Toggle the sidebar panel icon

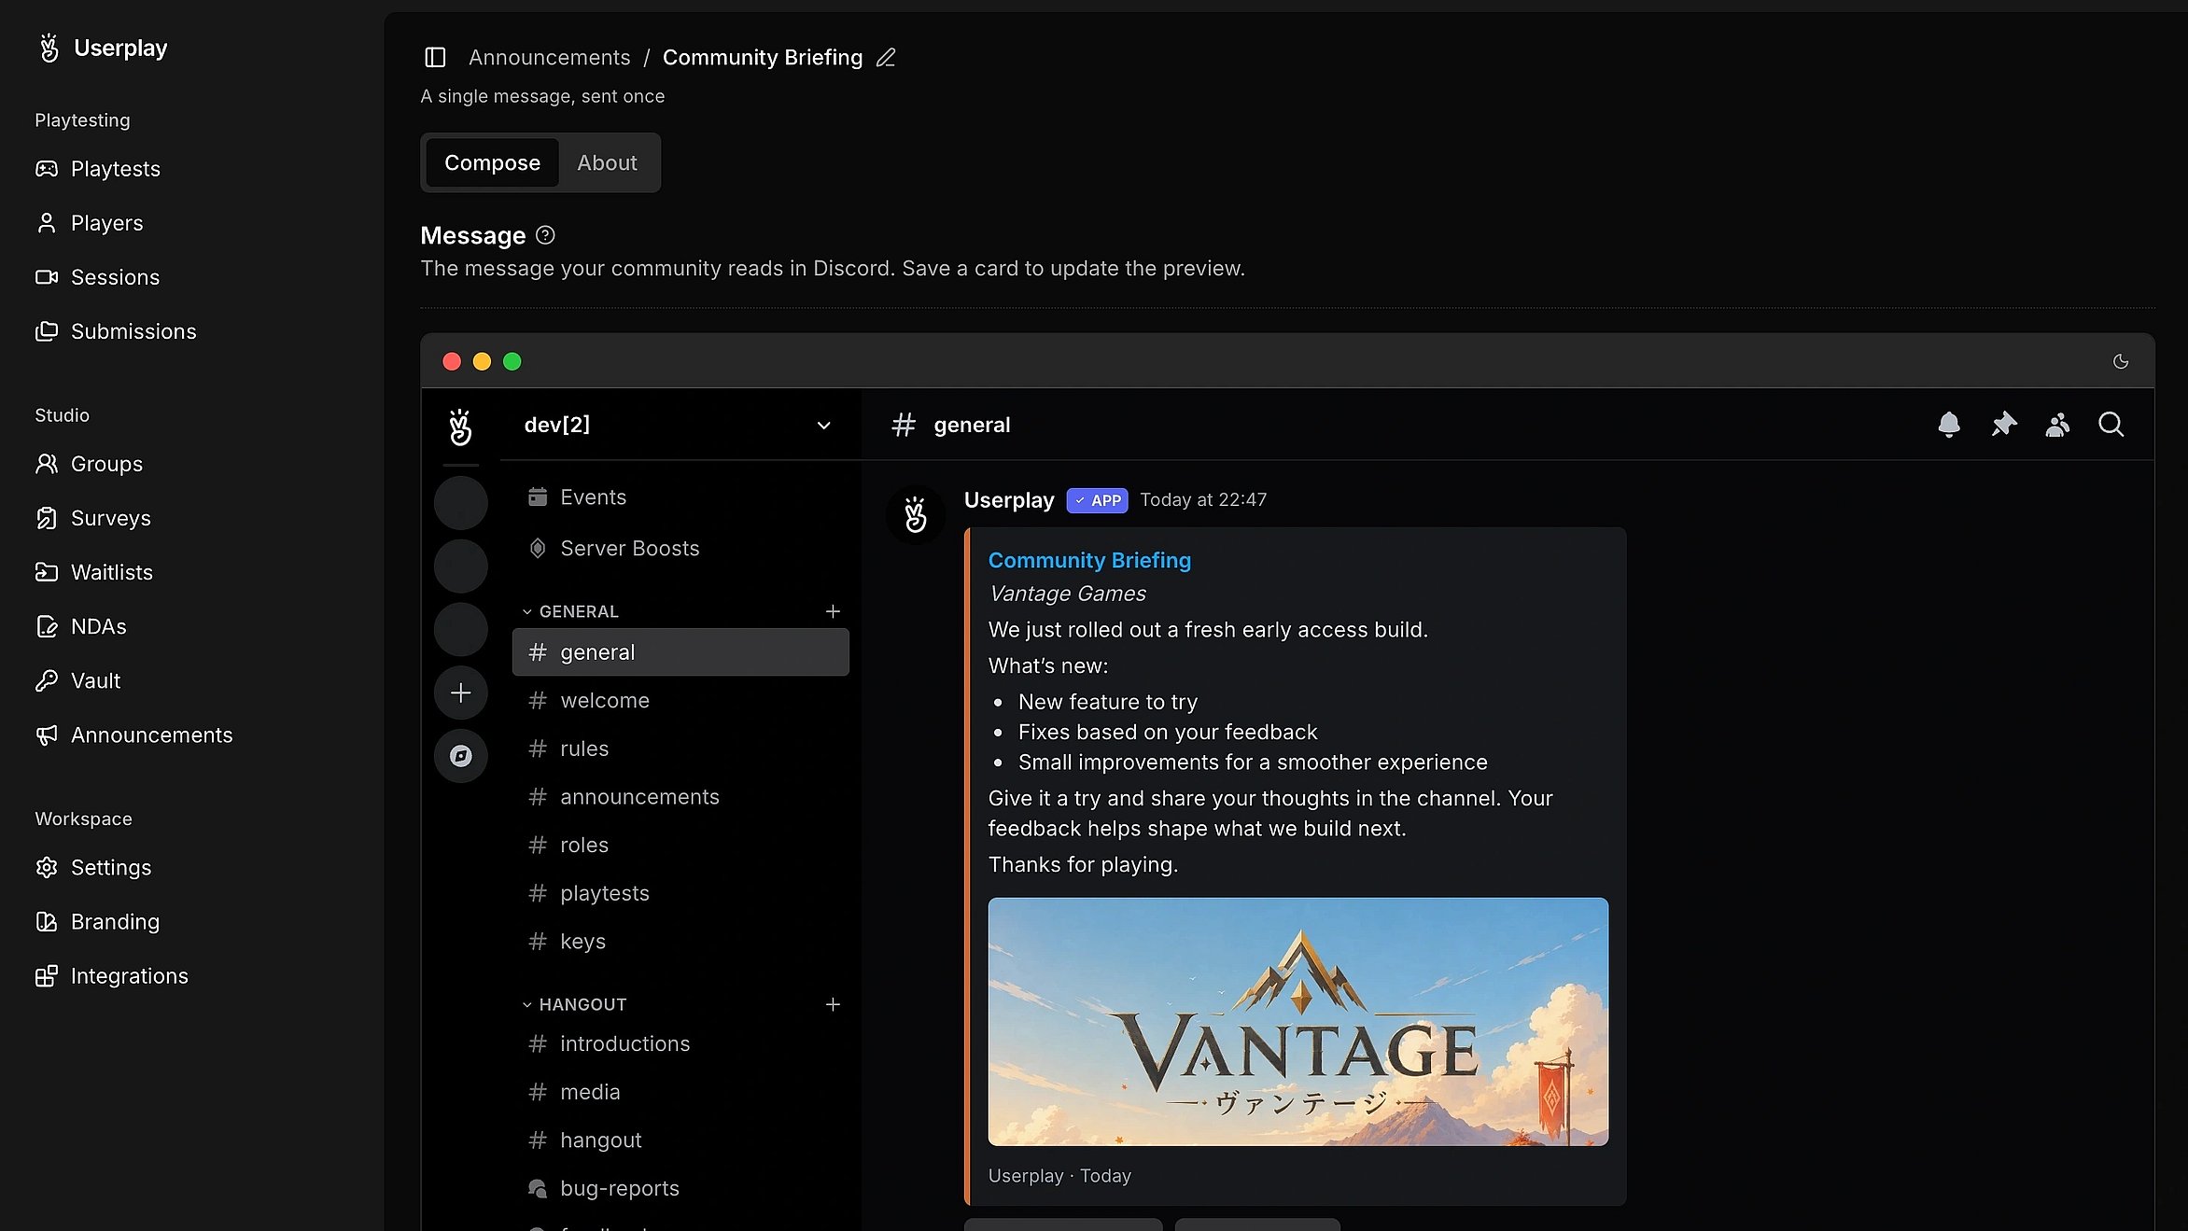(435, 57)
